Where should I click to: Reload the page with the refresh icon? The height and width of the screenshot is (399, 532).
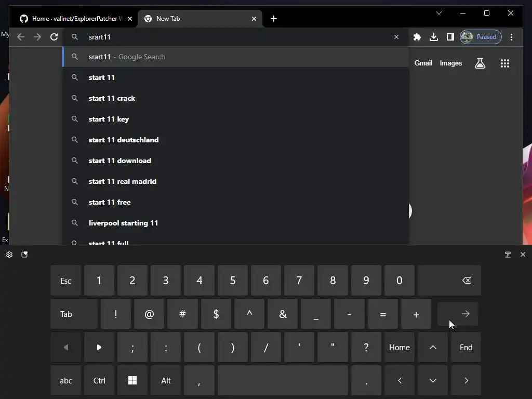pyautogui.click(x=54, y=37)
